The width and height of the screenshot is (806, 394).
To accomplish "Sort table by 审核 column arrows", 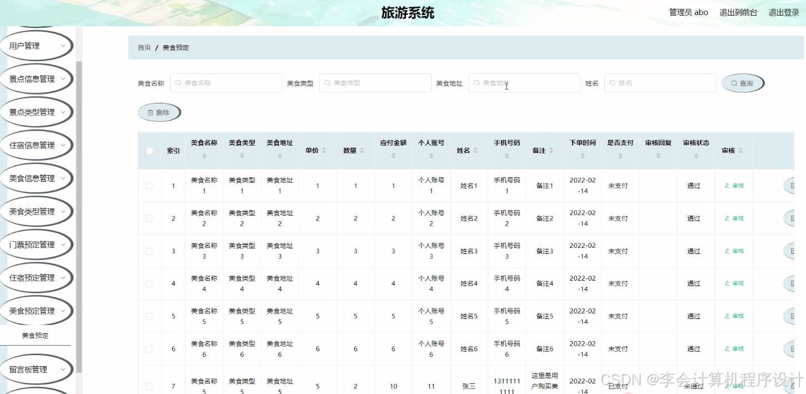I will point(741,151).
